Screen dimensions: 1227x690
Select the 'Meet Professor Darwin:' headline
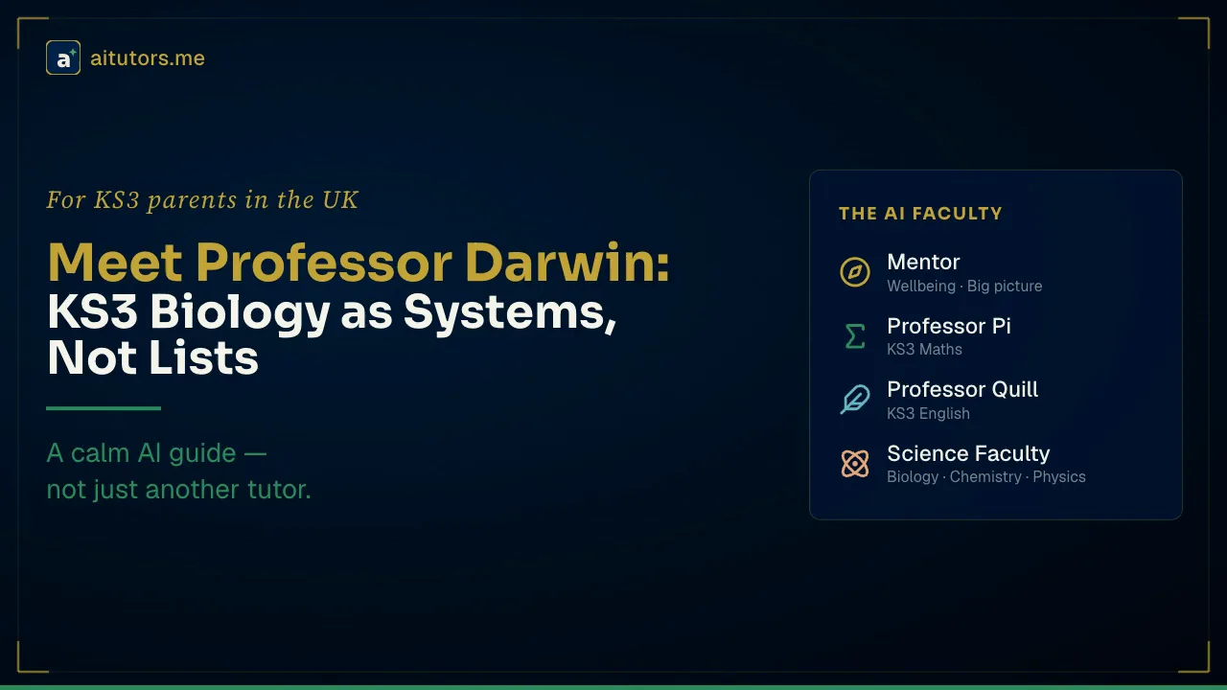[359, 263]
